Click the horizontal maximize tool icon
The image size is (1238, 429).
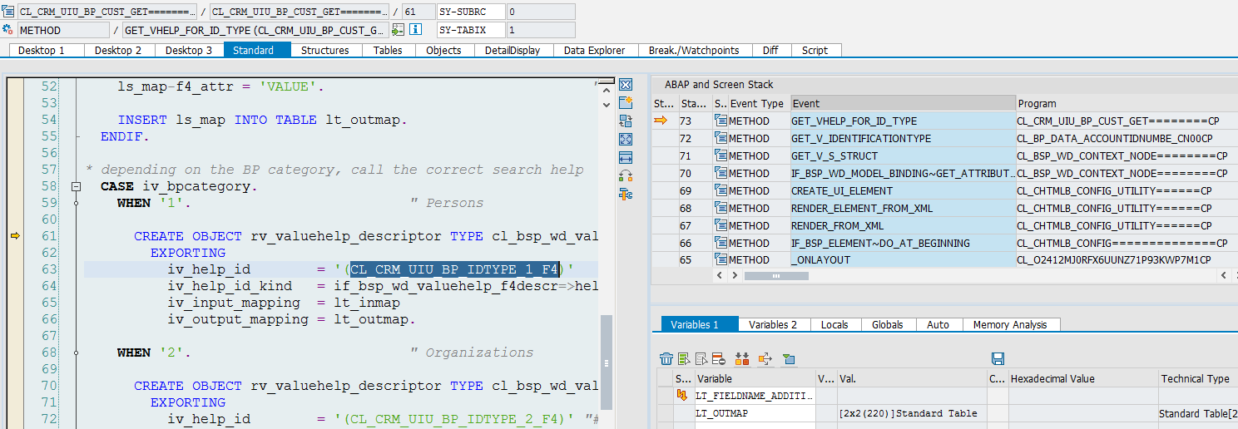click(626, 158)
